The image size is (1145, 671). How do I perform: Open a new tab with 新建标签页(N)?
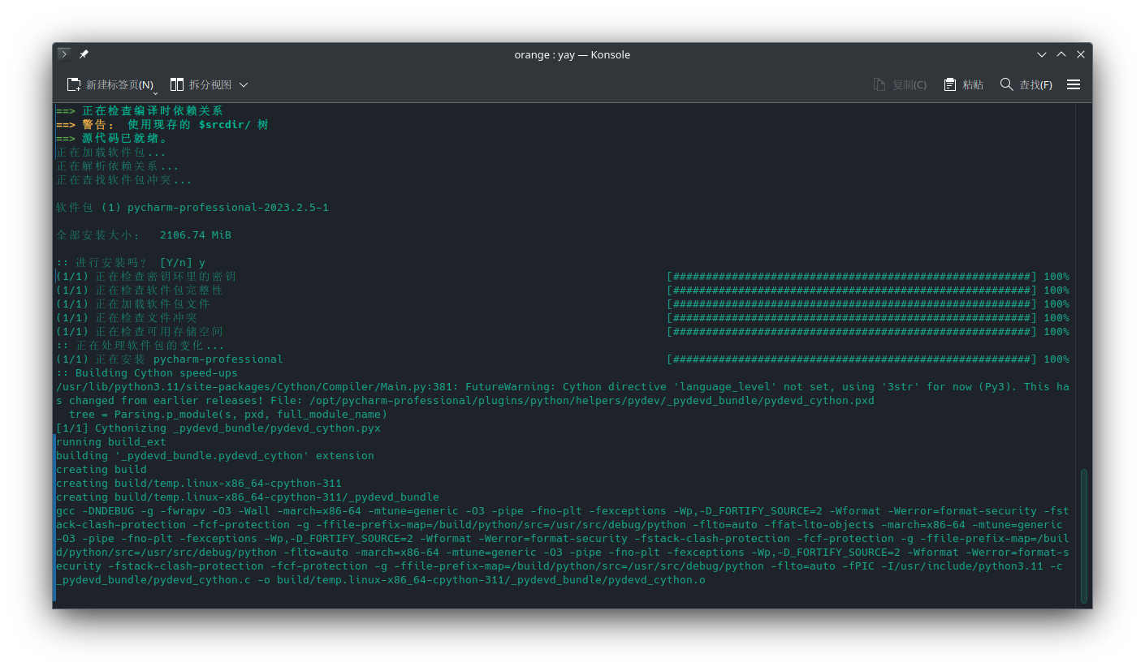coord(110,84)
